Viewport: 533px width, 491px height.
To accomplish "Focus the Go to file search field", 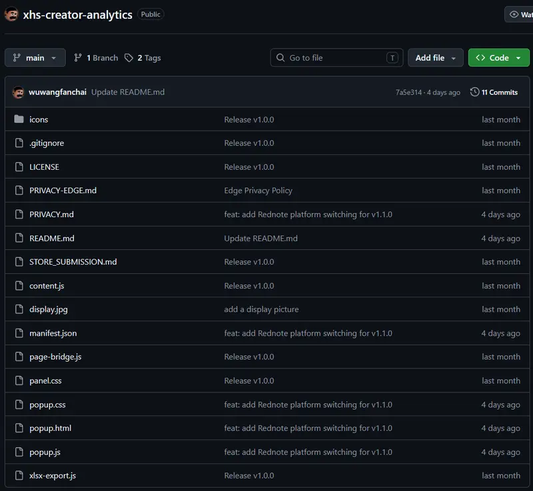I will 336,58.
